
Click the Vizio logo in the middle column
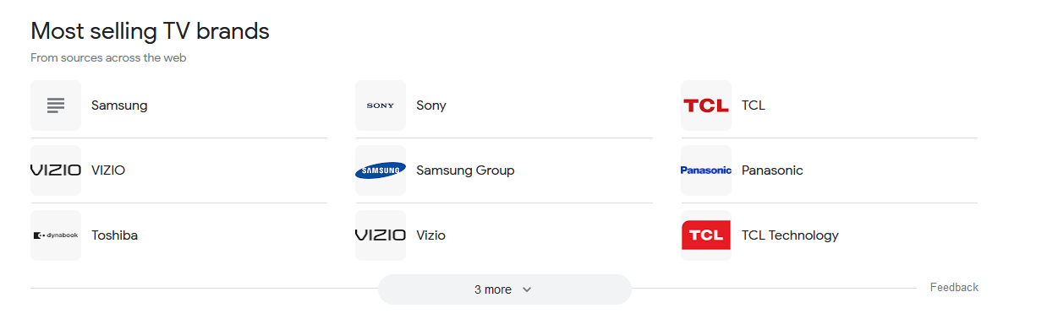381,235
